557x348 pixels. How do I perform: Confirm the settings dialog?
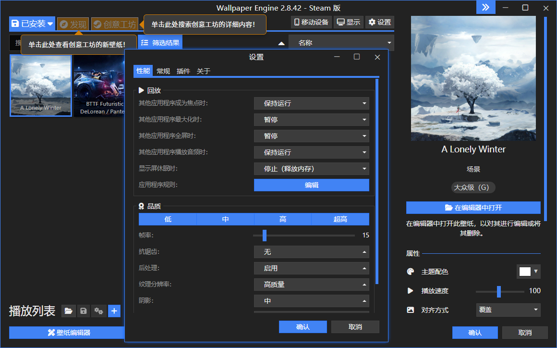click(303, 327)
